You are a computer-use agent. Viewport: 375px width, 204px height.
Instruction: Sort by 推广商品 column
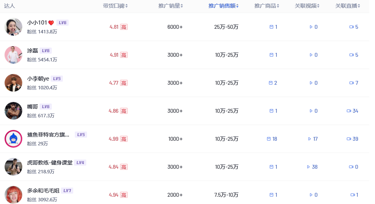tap(266, 6)
